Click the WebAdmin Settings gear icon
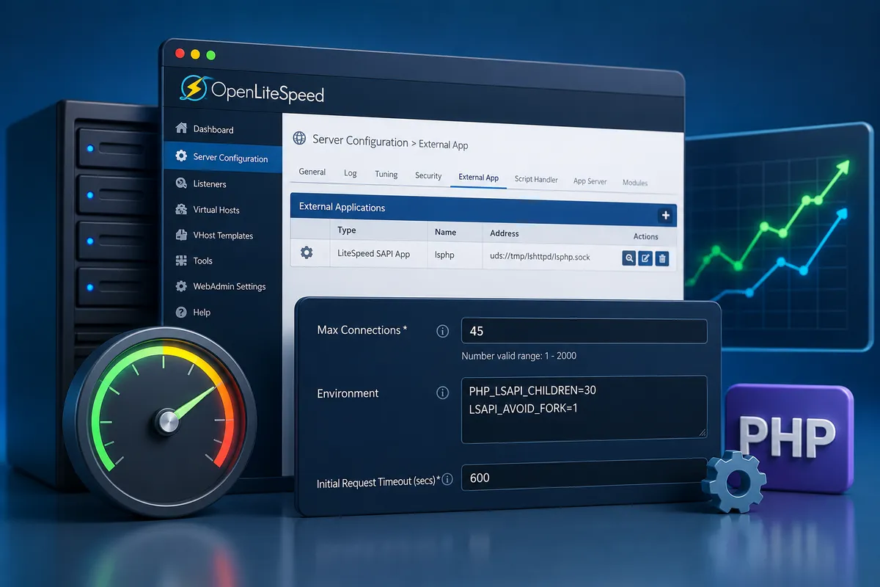880x587 pixels. tap(181, 286)
